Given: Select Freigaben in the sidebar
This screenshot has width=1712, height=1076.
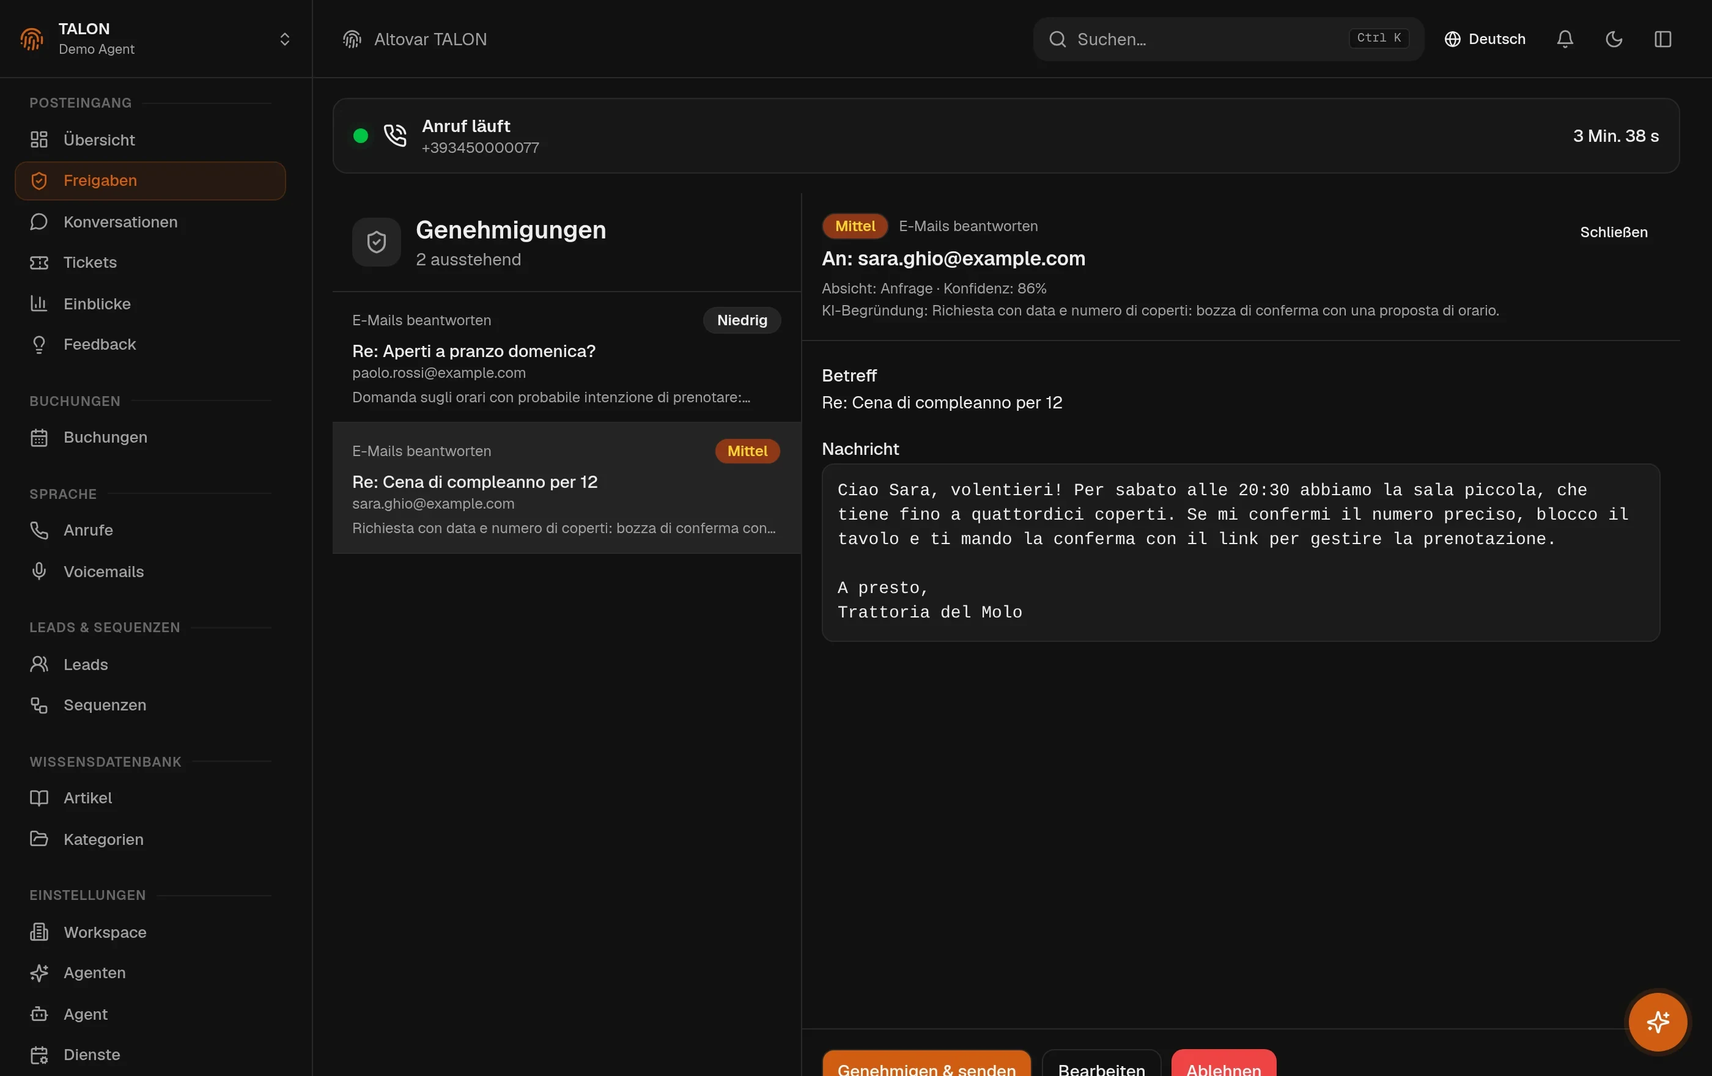Looking at the screenshot, I should (x=150, y=180).
